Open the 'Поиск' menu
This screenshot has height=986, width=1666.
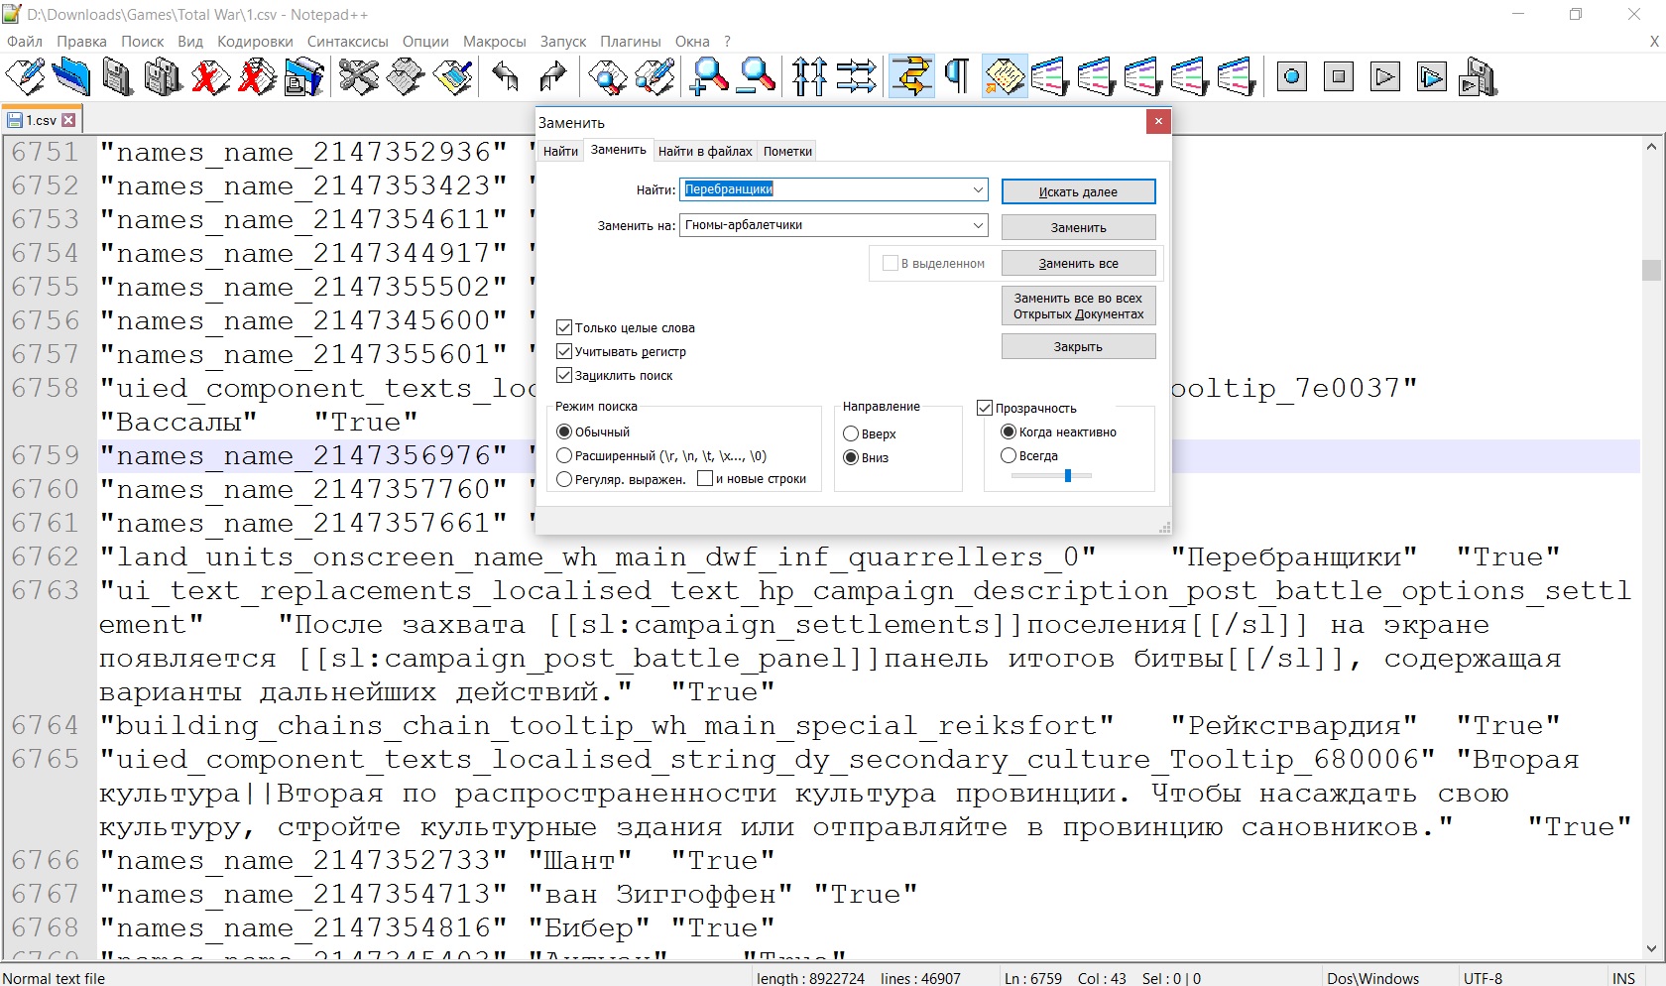tap(143, 42)
